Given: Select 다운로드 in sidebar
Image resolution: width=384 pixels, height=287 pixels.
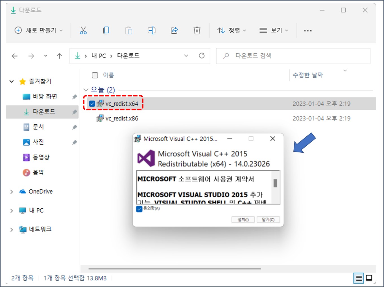Looking at the screenshot, I should [44, 112].
